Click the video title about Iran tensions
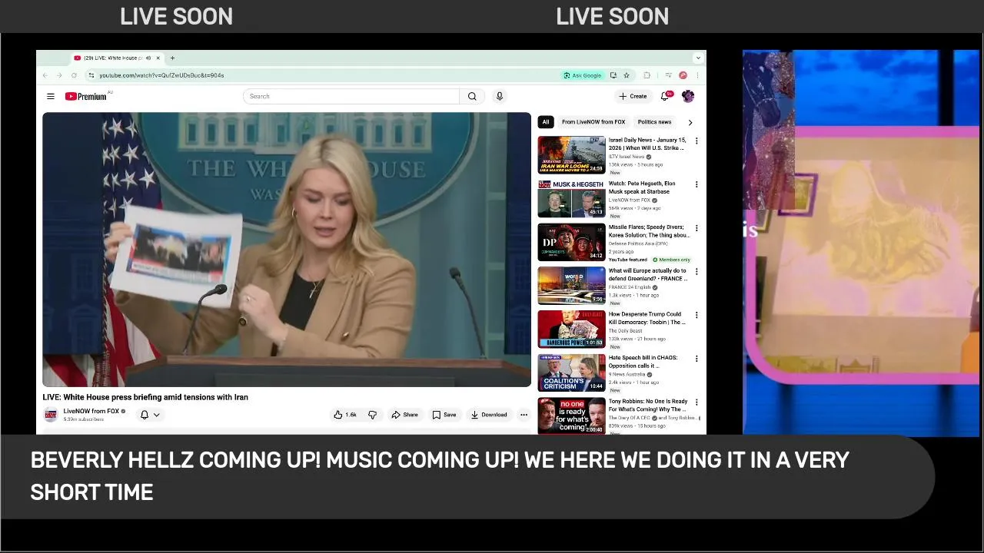984x553 pixels. pyautogui.click(x=145, y=397)
